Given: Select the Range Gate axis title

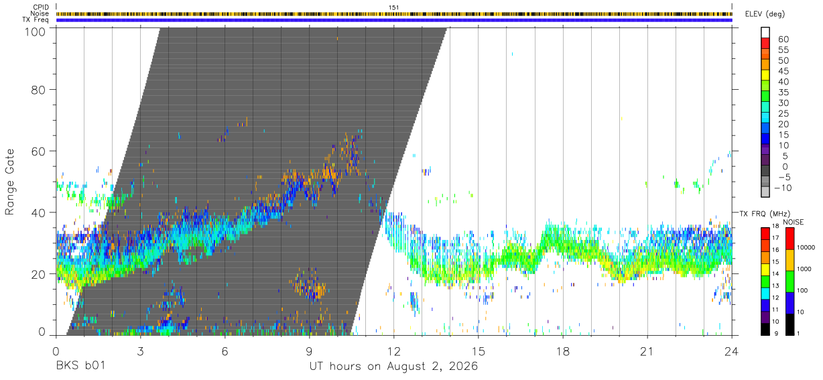Looking at the screenshot, I should tap(10, 182).
